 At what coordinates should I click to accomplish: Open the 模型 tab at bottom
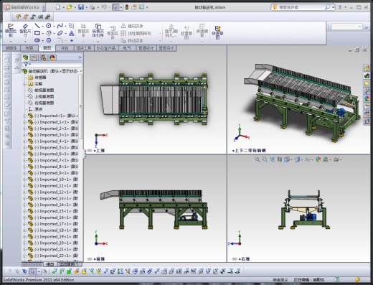tap(50, 264)
